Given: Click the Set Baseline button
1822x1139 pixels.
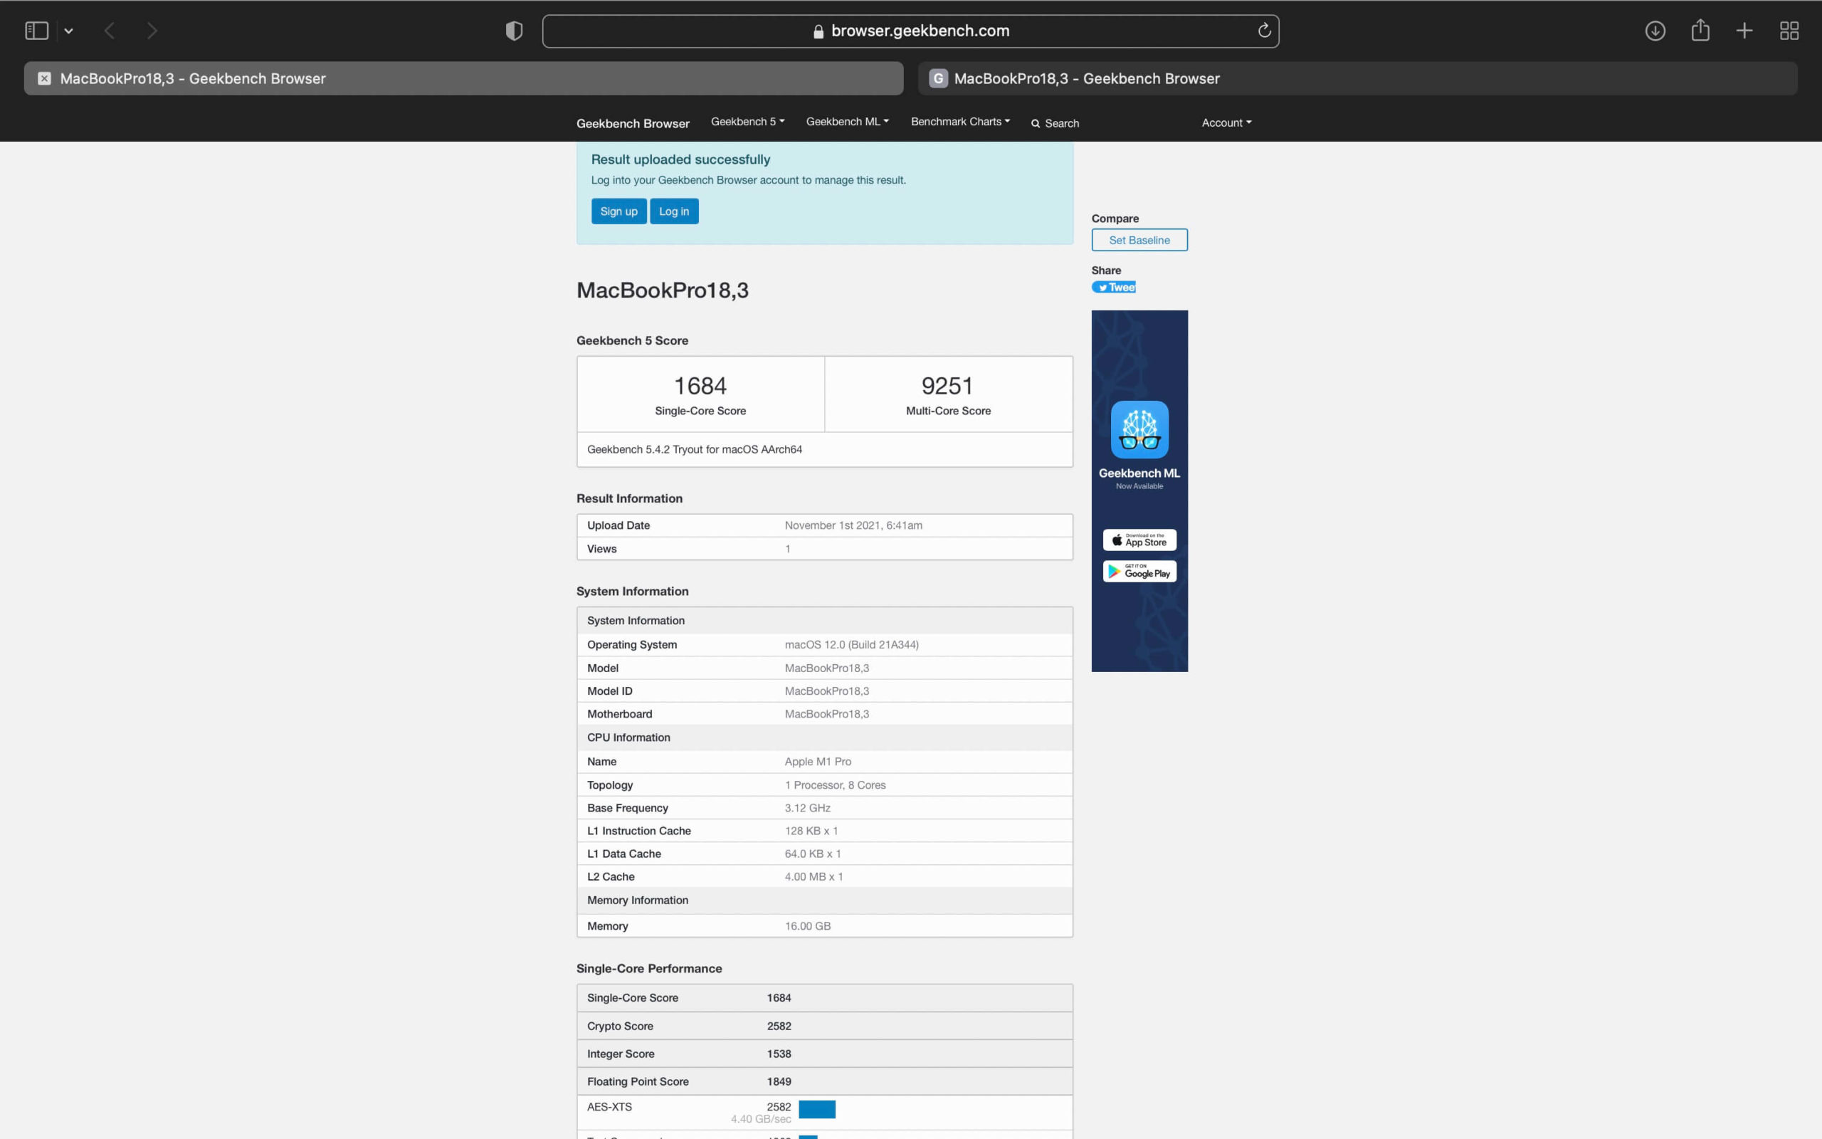Looking at the screenshot, I should click(x=1139, y=241).
